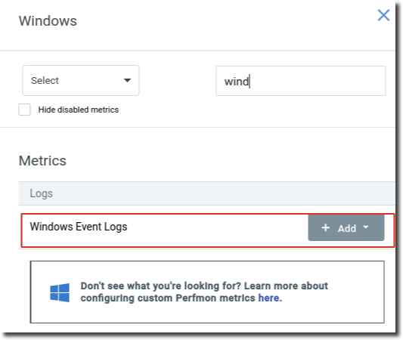Close the Windows panel with the X
The width and height of the screenshot is (403, 340).
383,15
